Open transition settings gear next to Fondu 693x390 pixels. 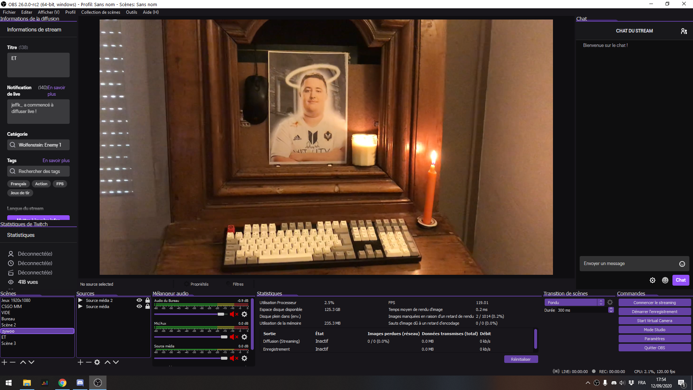pos(610,303)
